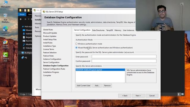The width and height of the screenshot is (190, 107).
Task: Open Dosya menu in File Explorer
Action: tap(22, 14)
